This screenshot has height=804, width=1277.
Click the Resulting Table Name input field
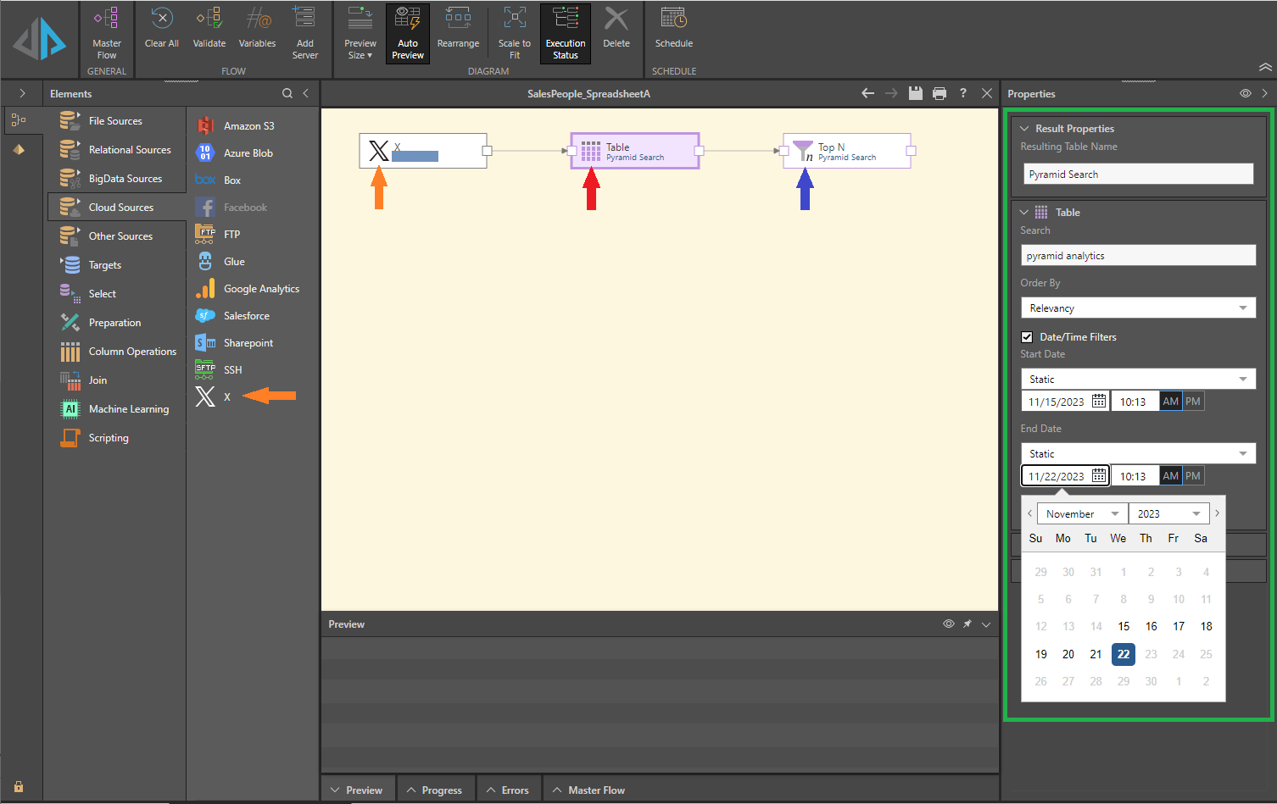click(x=1137, y=175)
